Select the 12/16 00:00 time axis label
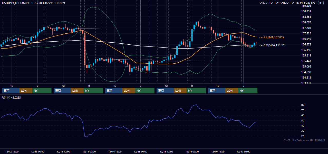 (192, 151)
